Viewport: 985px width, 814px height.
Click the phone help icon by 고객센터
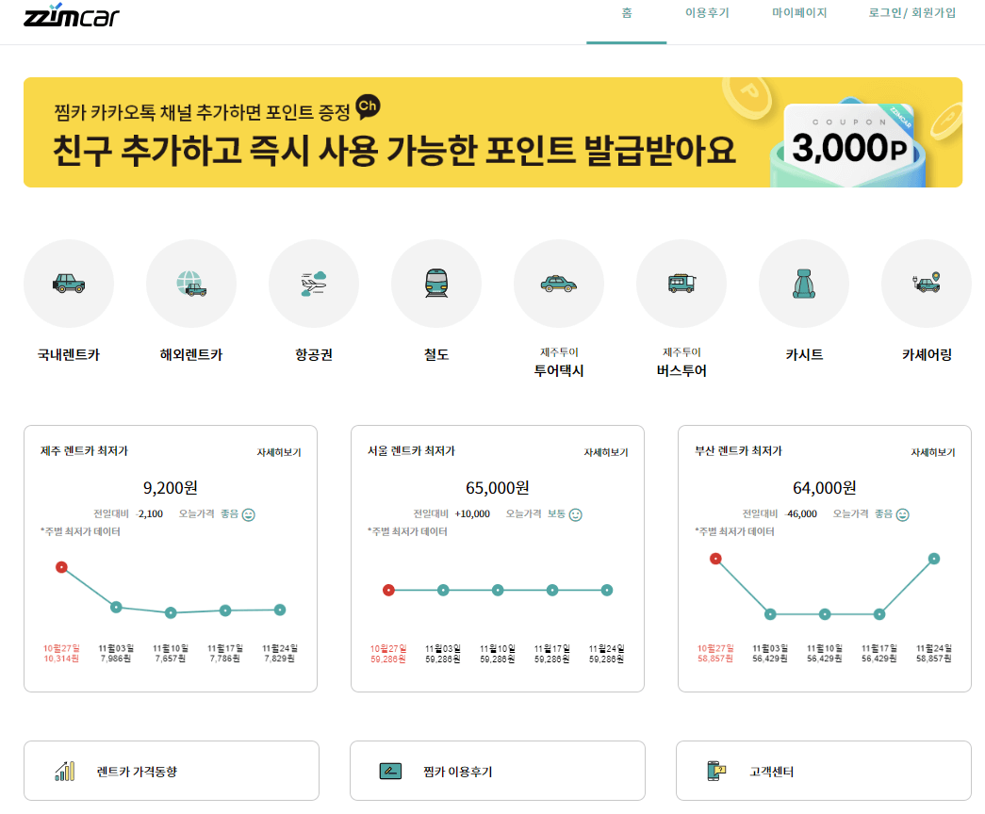(716, 771)
